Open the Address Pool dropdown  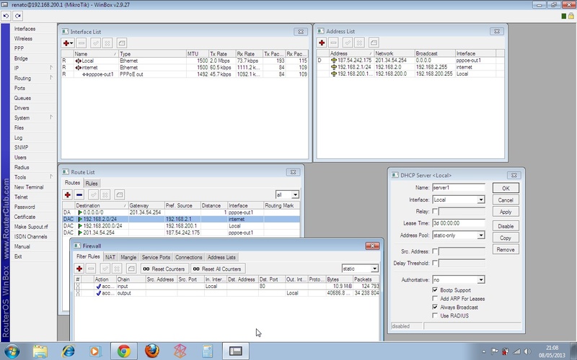tap(481, 235)
